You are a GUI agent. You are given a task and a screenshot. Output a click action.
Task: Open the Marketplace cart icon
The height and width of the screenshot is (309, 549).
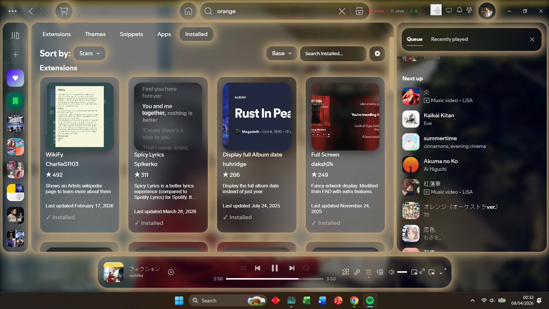[x=64, y=11]
